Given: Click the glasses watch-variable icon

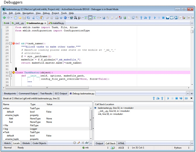Looking at the screenshot, I should pos(87,143).
